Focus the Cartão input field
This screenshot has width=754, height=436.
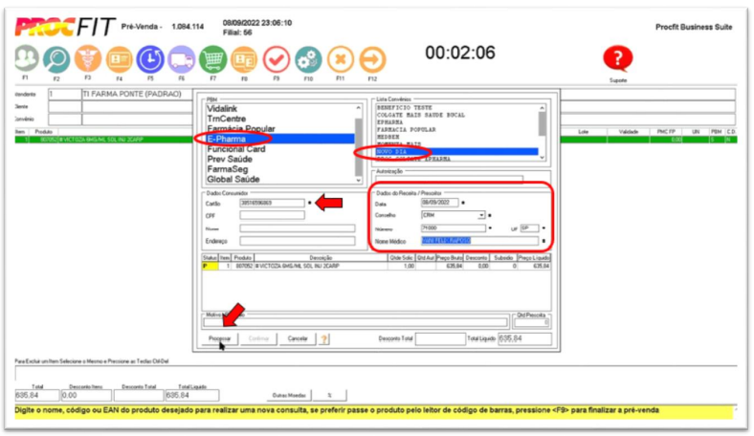pos(272,204)
